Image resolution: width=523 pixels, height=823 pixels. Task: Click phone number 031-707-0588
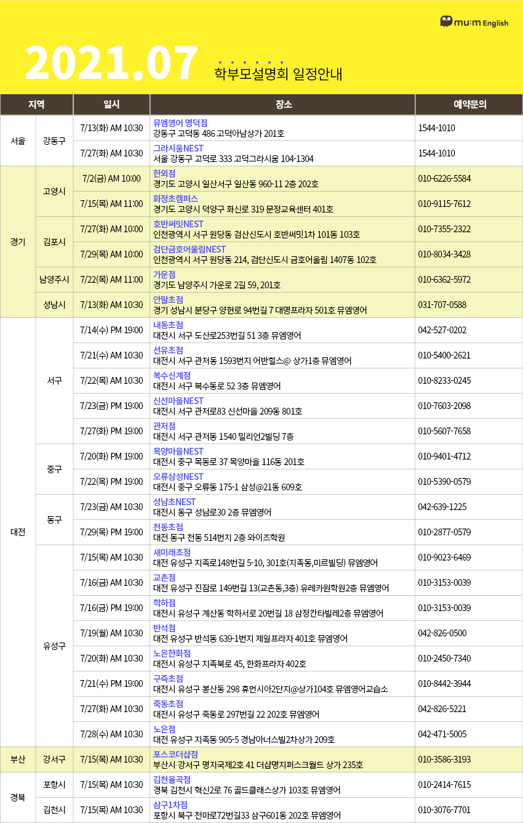(x=442, y=305)
